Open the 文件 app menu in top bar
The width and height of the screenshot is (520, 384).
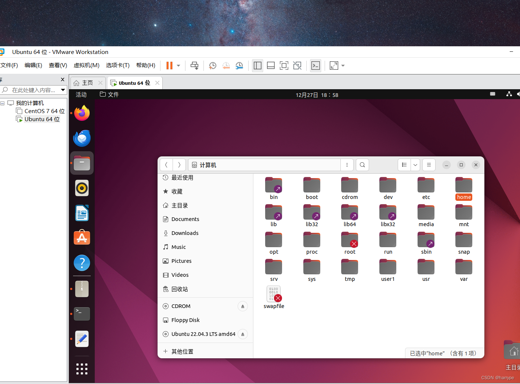pos(109,95)
